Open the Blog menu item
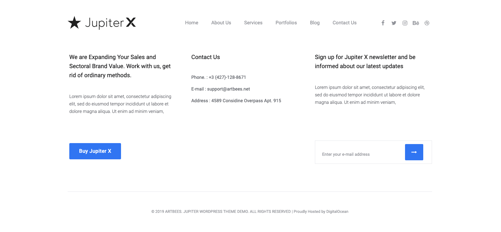The image size is (501, 232). 315,23
